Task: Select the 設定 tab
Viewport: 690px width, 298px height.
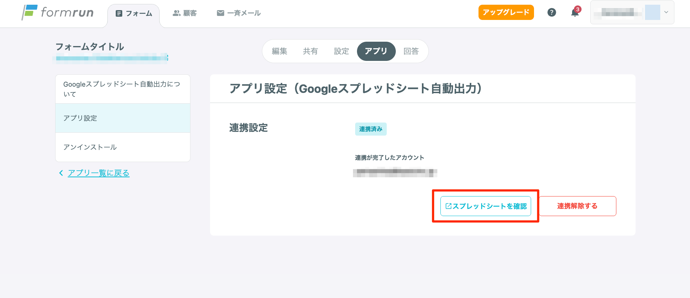Action: pyautogui.click(x=341, y=51)
